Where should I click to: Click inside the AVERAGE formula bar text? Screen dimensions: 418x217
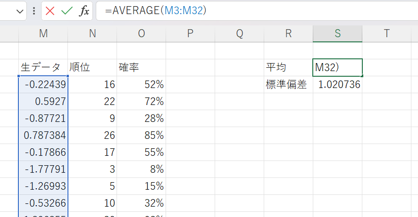[x=156, y=11]
